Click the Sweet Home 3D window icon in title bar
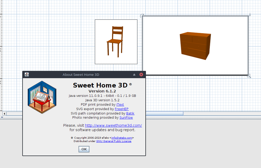This screenshot has height=168, width=261. 27,75
